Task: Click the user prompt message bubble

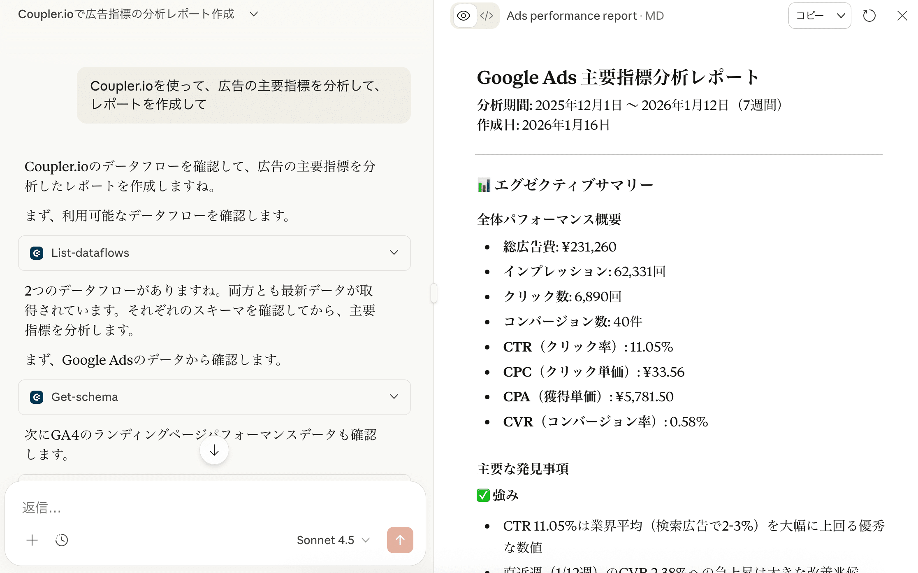Action: [243, 95]
